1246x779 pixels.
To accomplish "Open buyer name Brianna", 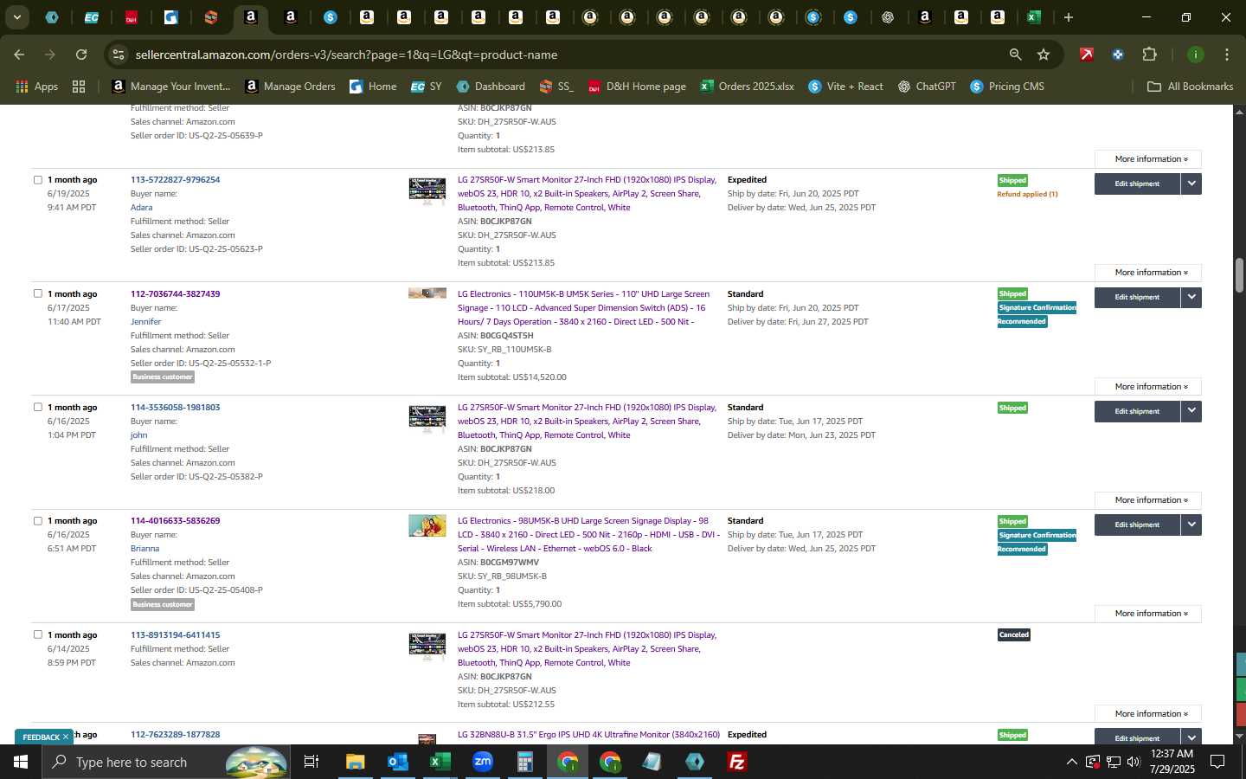I will tap(145, 549).
